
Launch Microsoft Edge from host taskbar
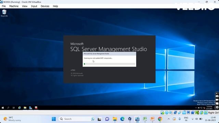(123, 119)
